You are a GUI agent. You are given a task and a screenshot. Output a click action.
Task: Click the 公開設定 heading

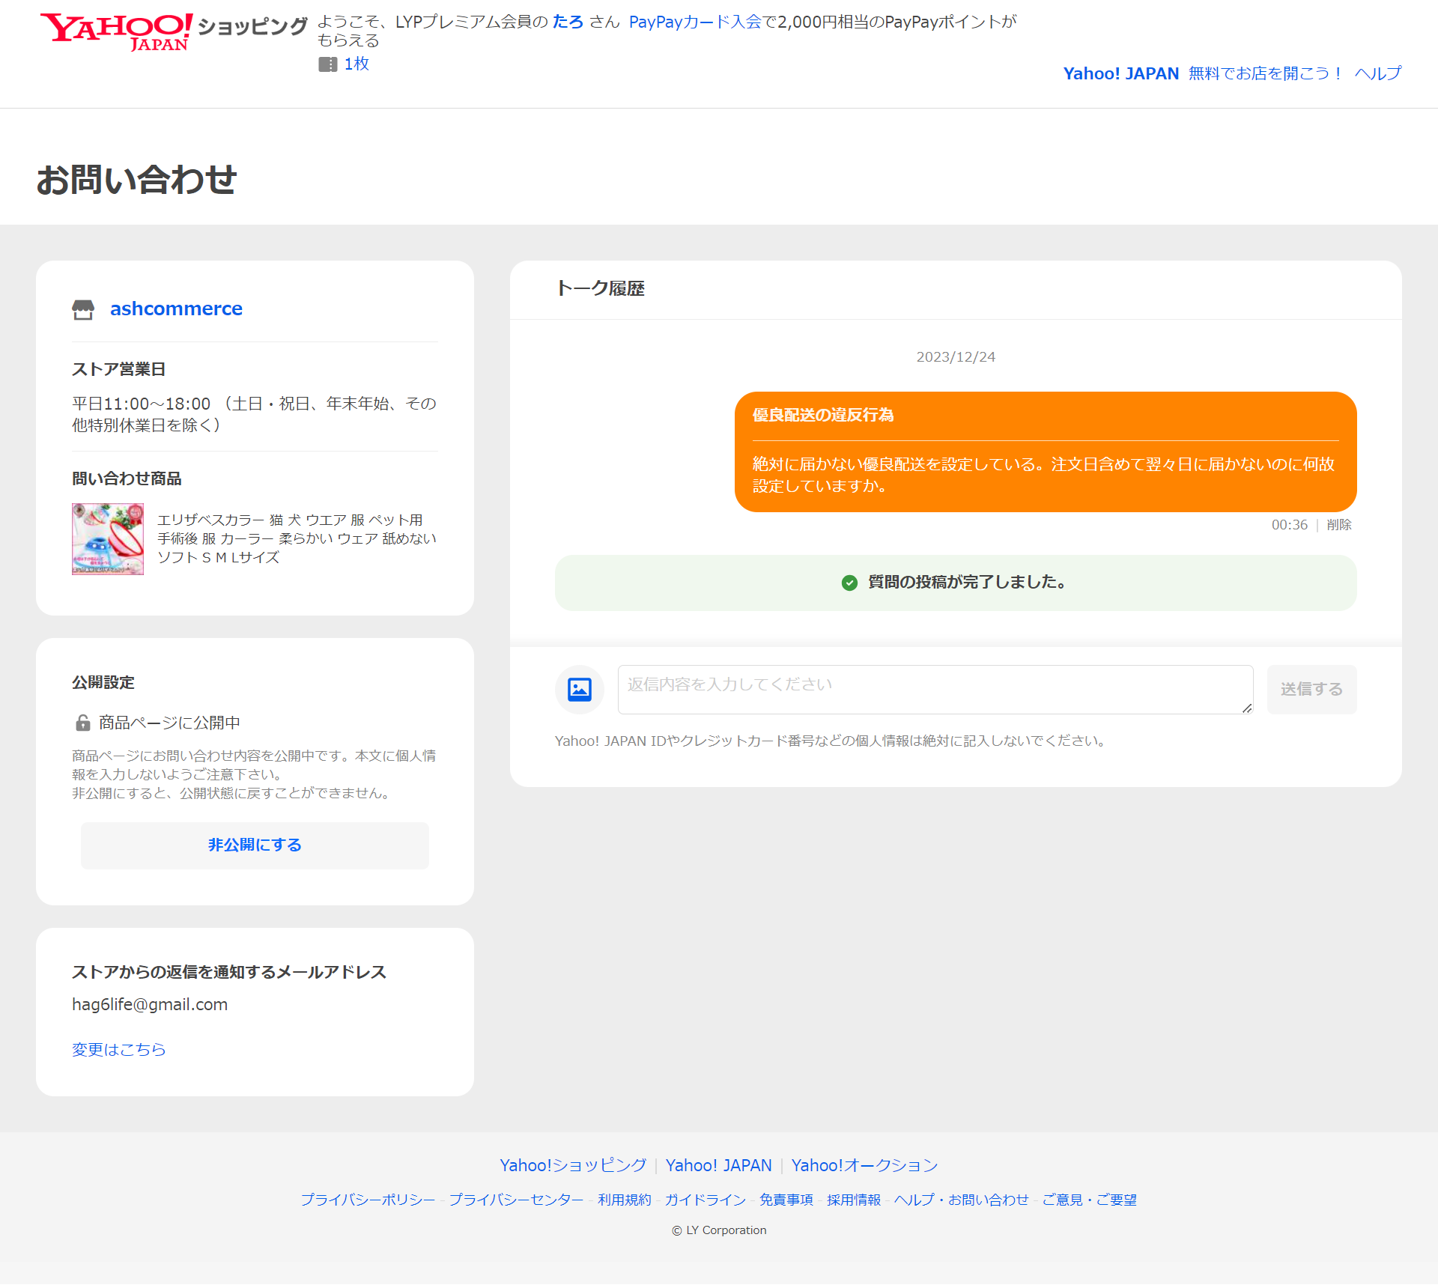[103, 682]
